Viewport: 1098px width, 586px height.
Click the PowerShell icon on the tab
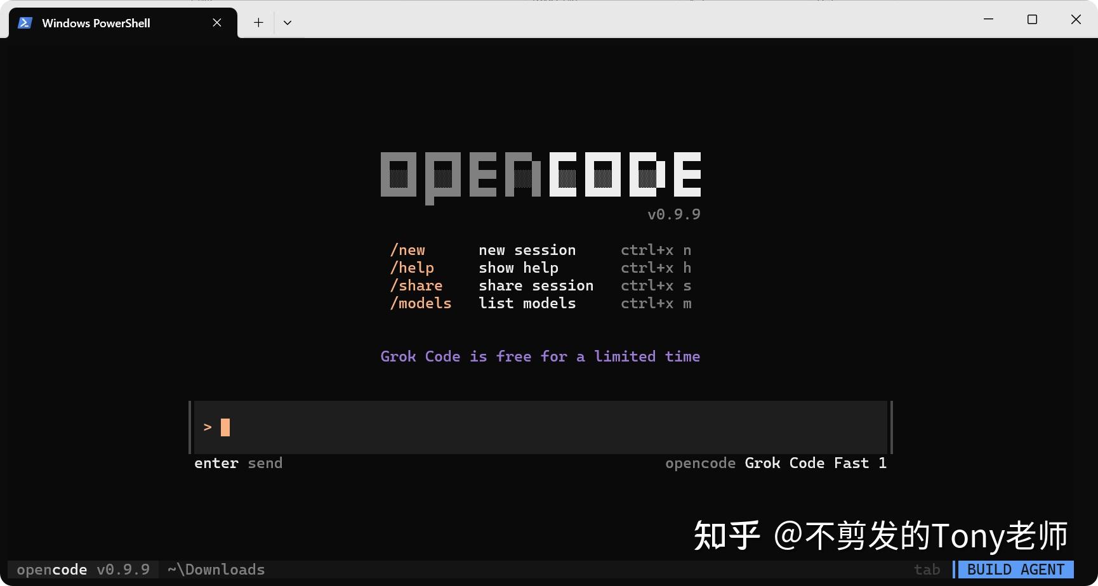(24, 22)
